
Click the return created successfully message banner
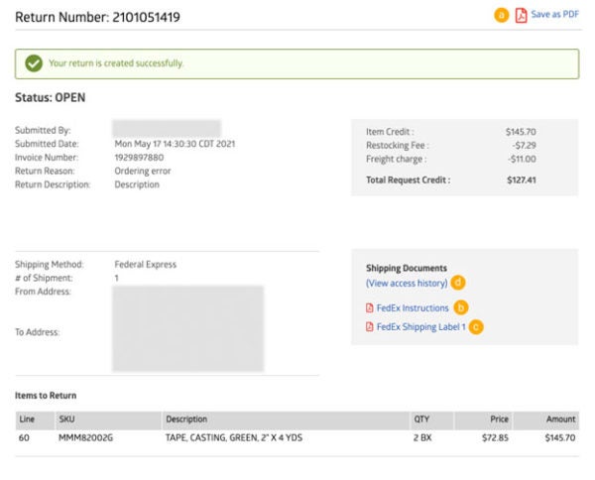297,63
